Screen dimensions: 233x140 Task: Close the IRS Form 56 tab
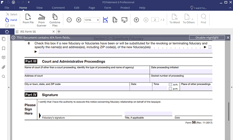coord(54,31)
